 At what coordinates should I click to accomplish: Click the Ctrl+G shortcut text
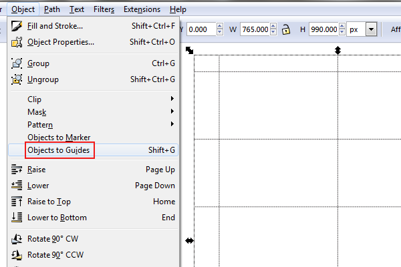point(164,63)
